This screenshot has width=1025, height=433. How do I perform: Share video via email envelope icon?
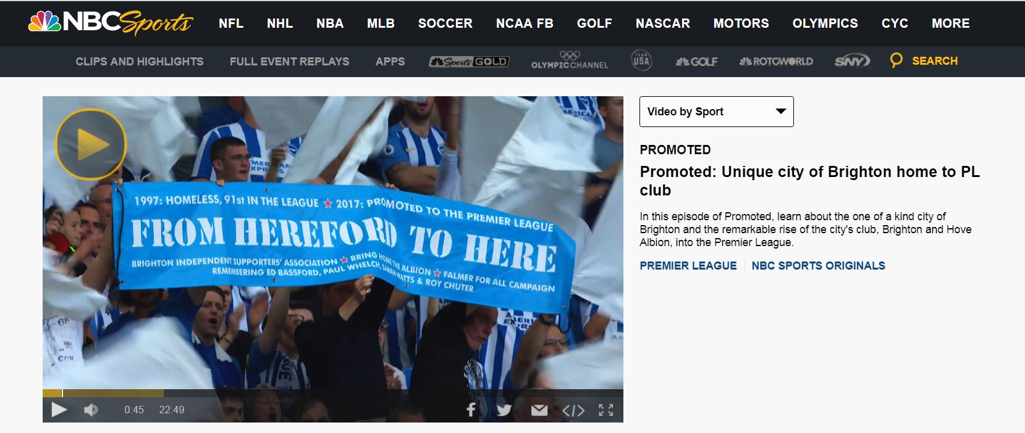(539, 410)
